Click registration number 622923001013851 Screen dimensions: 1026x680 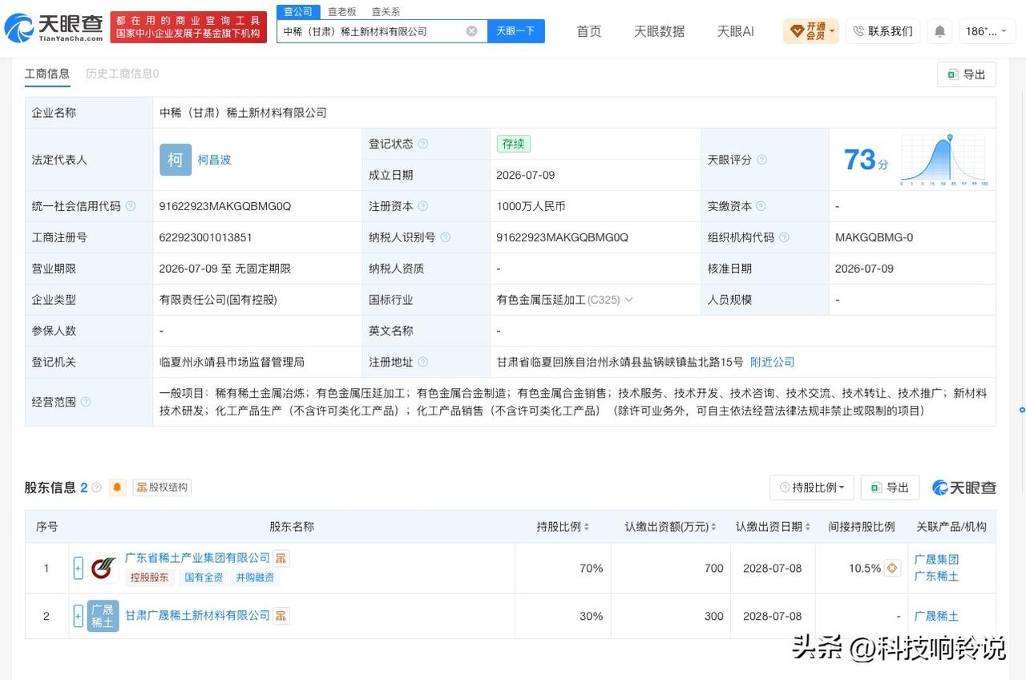click(x=206, y=237)
